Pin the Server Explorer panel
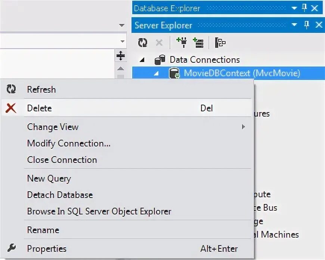The height and width of the screenshot is (260, 325). 307,25
